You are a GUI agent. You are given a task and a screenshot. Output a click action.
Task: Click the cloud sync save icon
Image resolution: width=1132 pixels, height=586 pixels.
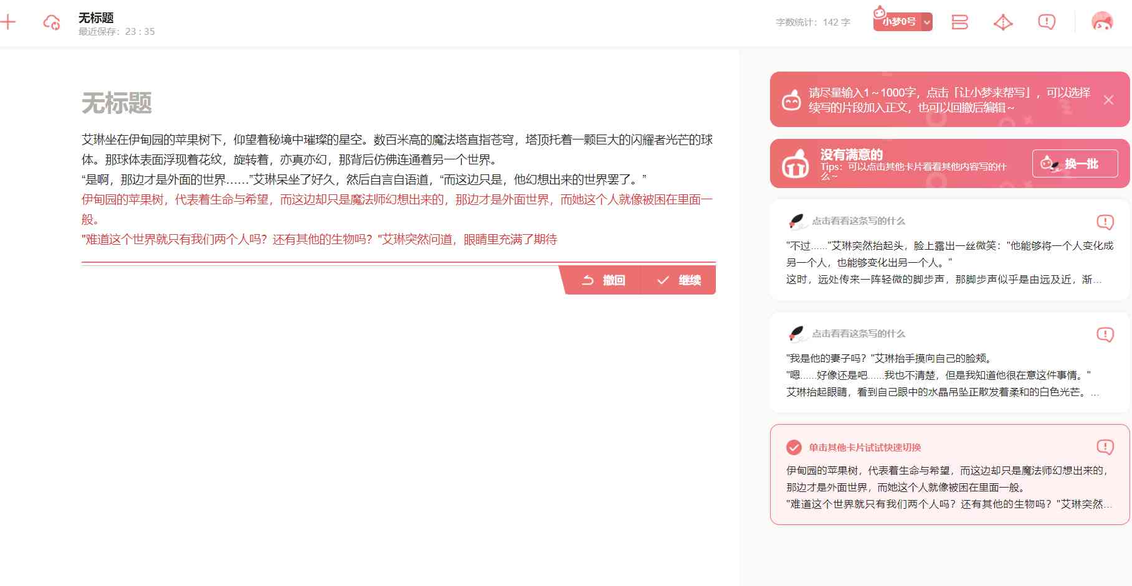click(52, 23)
